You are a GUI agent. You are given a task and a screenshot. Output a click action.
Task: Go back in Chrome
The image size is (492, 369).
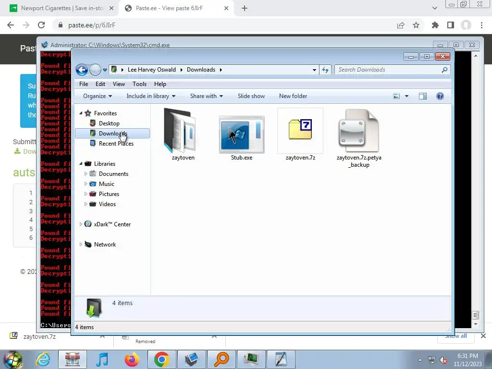tap(11, 25)
